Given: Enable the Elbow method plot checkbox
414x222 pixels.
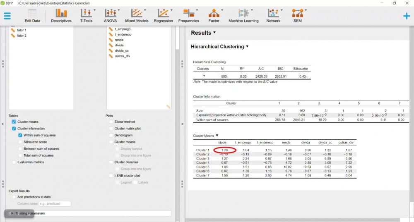Looking at the screenshot, I should click(x=111, y=122).
